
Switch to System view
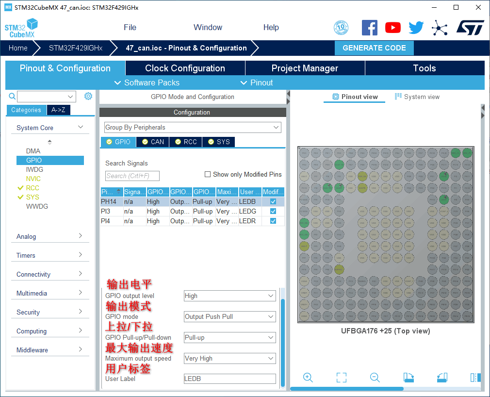pyautogui.click(x=417, y=97)
